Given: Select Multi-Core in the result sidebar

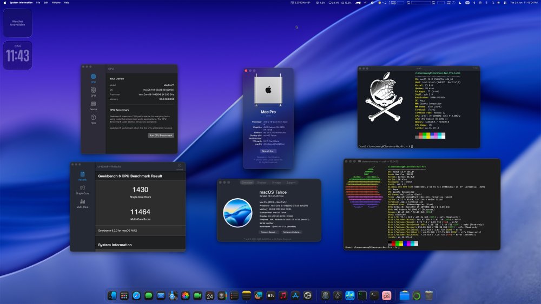Looking at the screenshot, I should [x=82, y=204].
